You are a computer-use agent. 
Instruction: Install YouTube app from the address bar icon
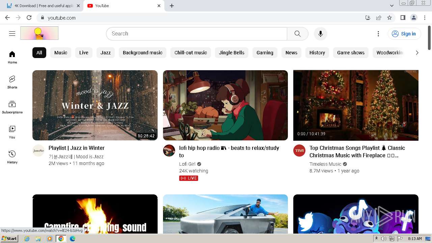tap(368, 18)
